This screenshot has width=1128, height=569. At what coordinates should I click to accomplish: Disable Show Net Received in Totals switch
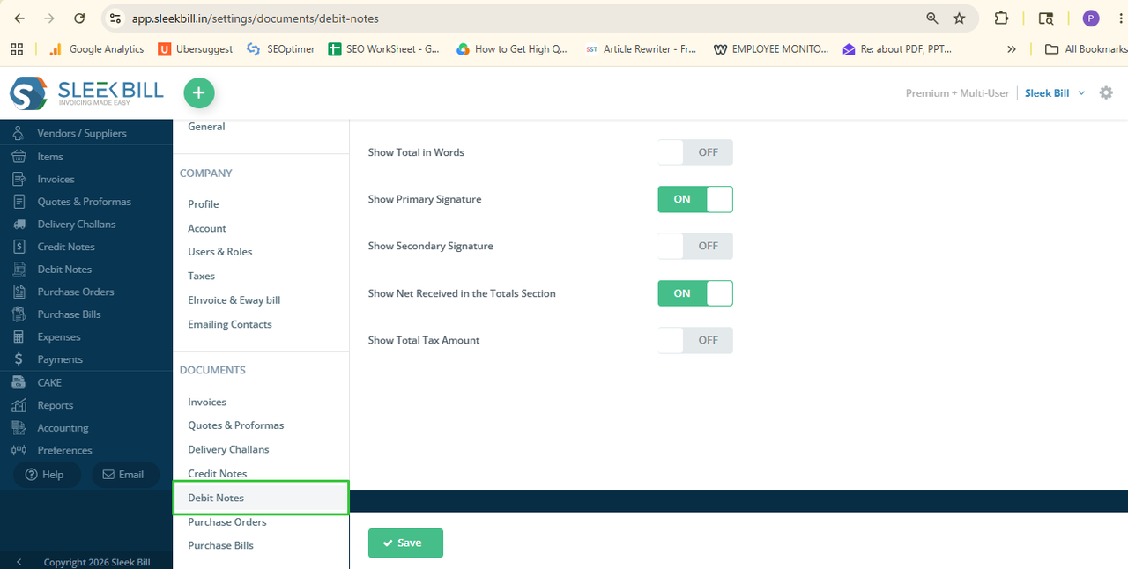click(x=695, y=293)
